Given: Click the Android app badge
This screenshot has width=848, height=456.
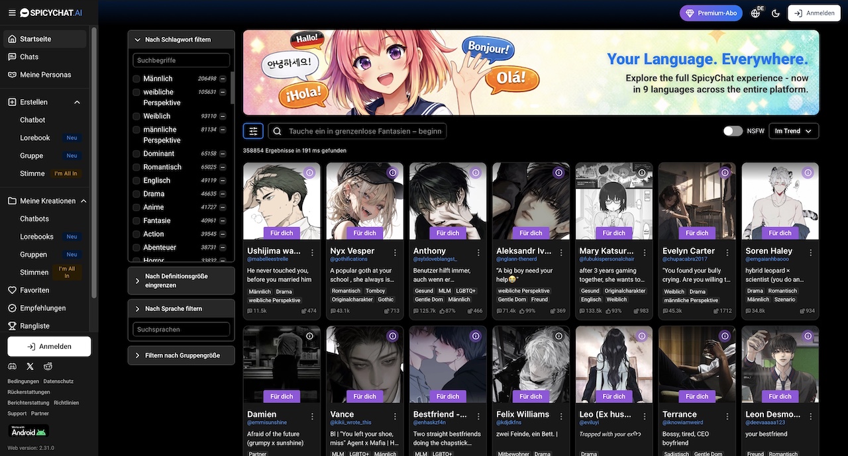Looking at the screenshot, I should pyautogui.click(x=28, y=431).
